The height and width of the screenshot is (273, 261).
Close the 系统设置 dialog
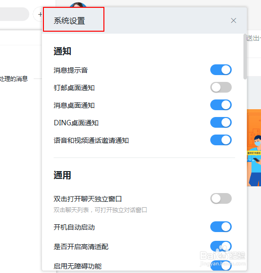[x=234, y=20]
